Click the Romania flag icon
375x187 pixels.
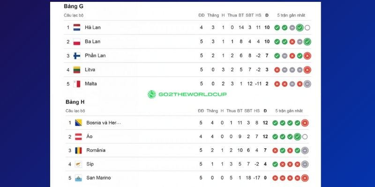pos(78,151)
